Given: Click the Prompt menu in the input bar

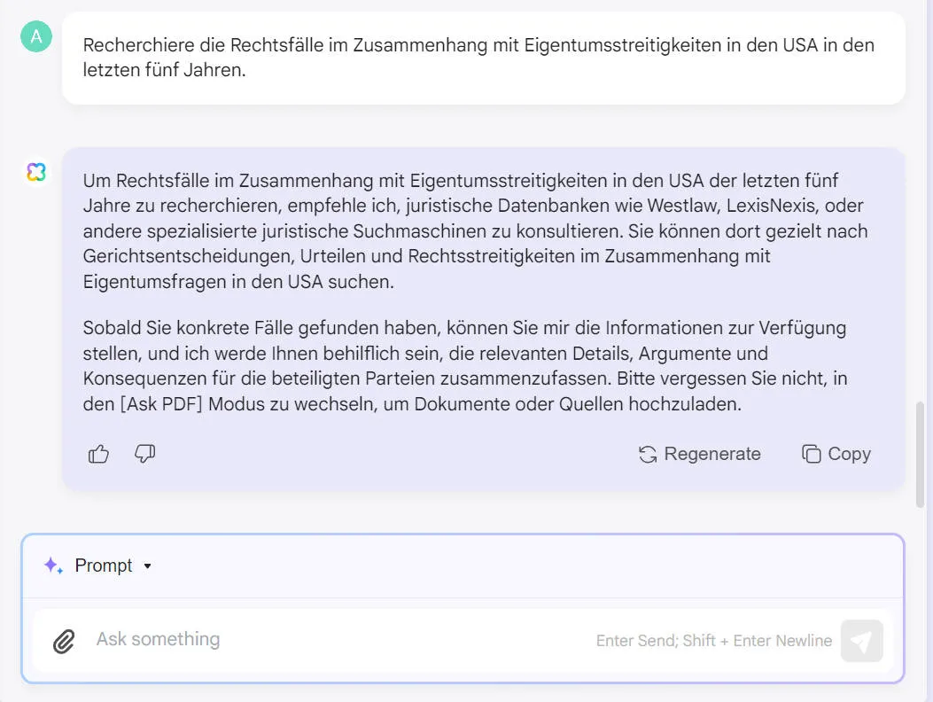Looking at the screenshot, I should (104, 565).
